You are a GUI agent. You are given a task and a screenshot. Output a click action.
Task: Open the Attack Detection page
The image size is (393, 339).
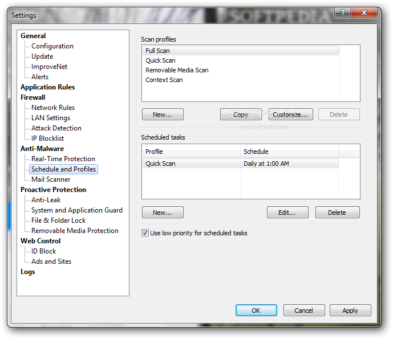pyautogui.click(x=56, y=128)
